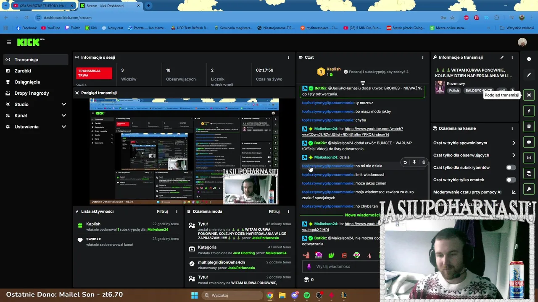538x302 pixels.
Task: Open Filtruj in the Lista aktywności panel
Action: (x=162, y=211)
